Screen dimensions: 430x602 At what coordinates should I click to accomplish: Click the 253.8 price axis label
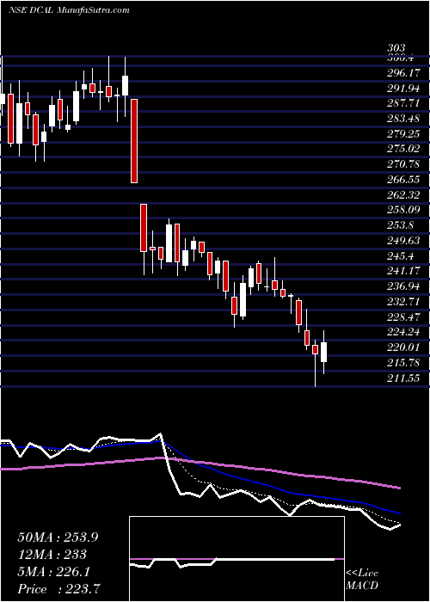click(400, 225)
